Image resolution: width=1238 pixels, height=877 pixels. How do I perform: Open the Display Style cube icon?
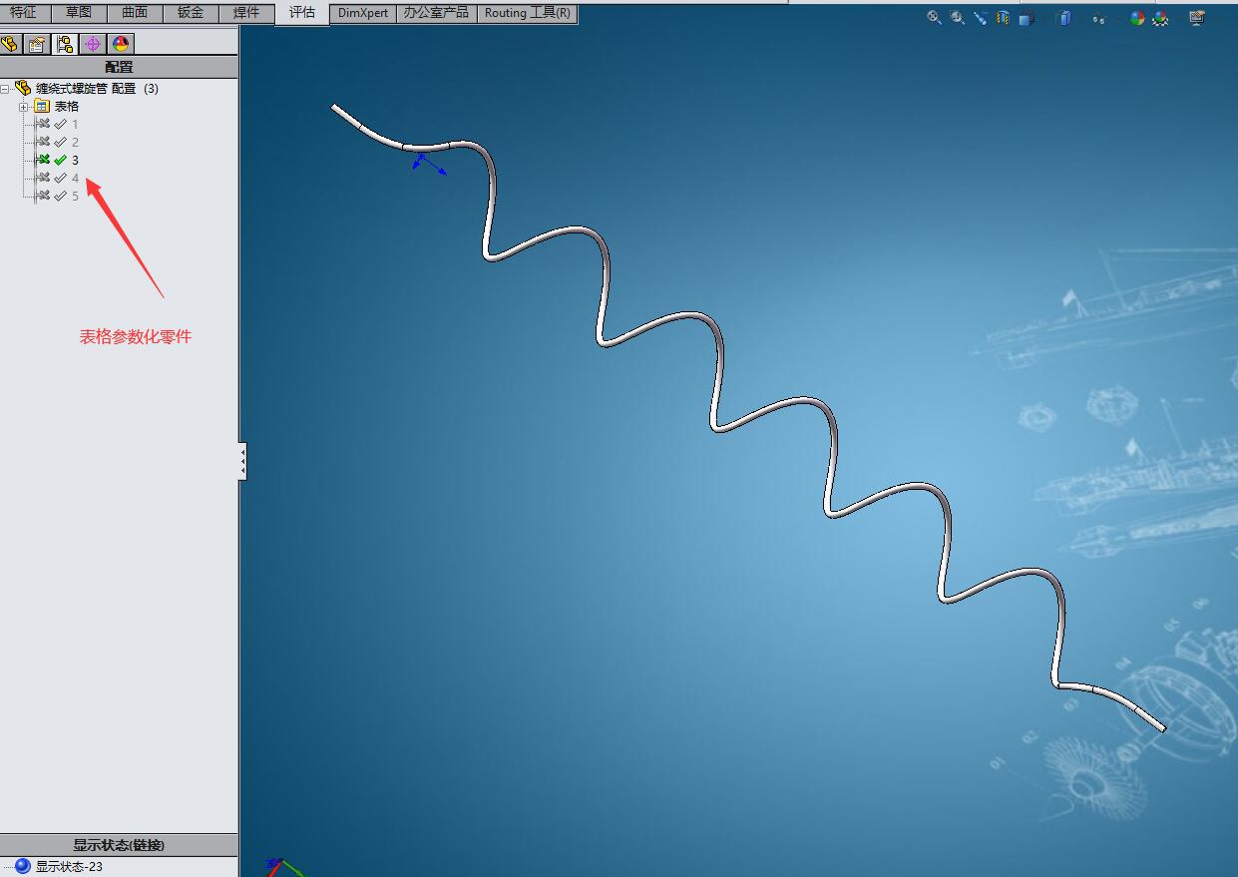(1063, 17)
